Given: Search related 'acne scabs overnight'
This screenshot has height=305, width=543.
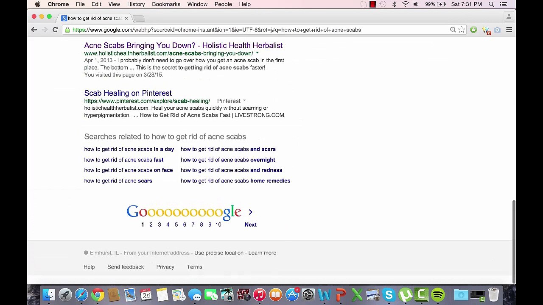Looking at the screenshot, I should coord(228,160).
